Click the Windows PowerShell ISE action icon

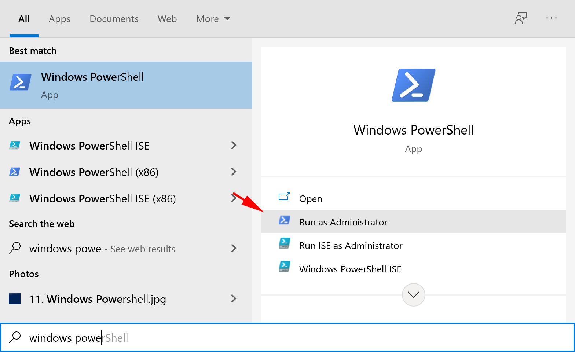(285, 267)
